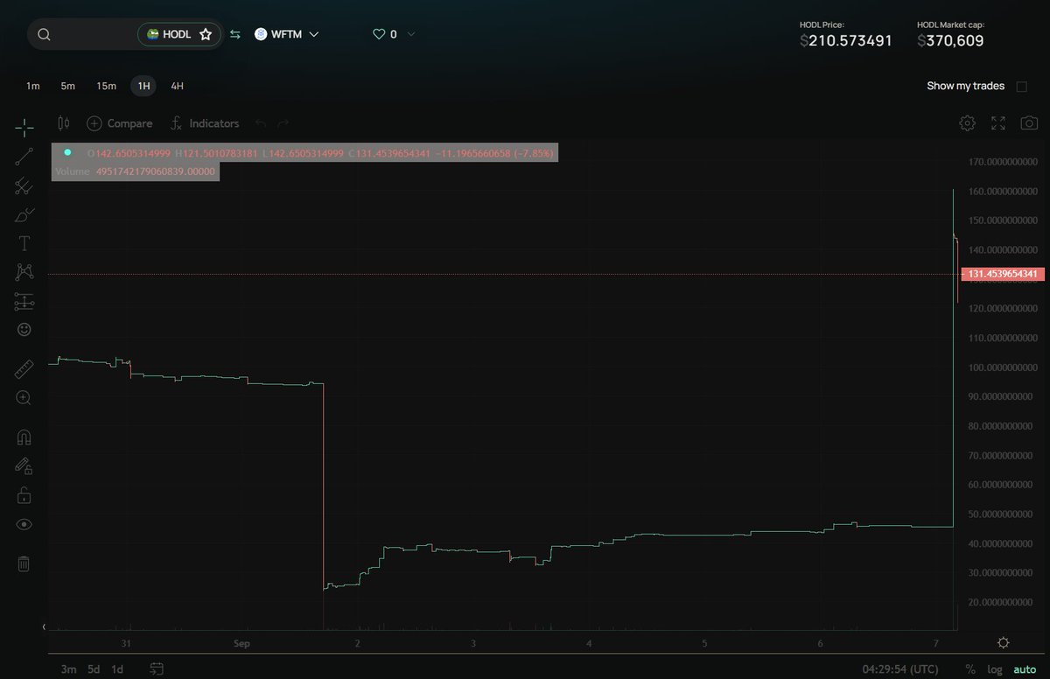
Task: Set date range to 1d
Action: pos(117,669)
